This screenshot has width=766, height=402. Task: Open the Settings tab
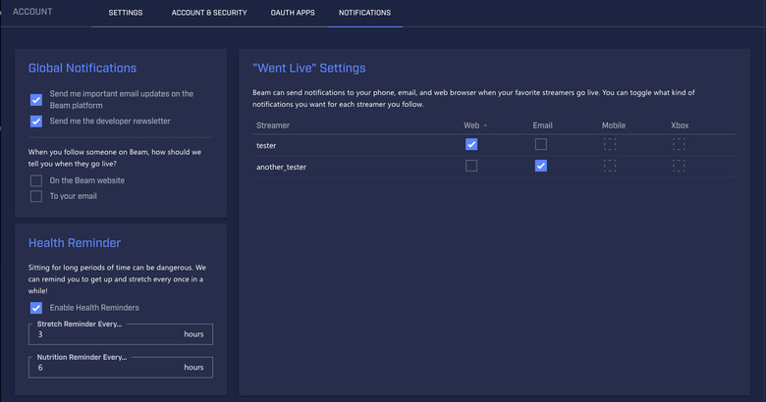point(126,13)
